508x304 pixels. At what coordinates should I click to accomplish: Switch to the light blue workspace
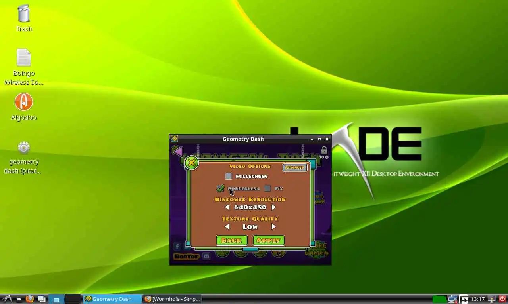click(x=56, y=299)
